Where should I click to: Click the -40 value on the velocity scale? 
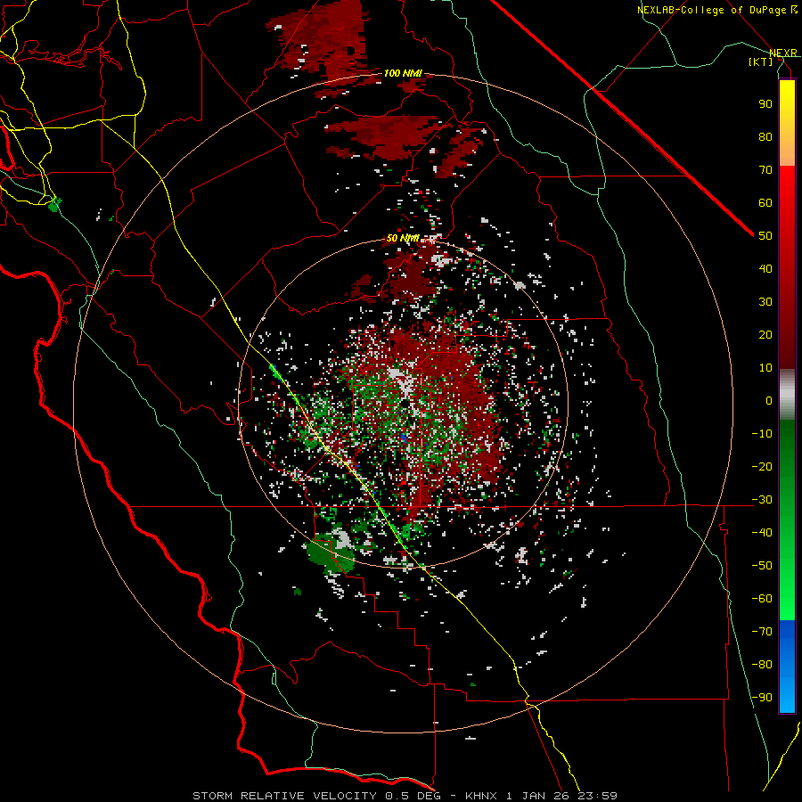pos(762,533)
